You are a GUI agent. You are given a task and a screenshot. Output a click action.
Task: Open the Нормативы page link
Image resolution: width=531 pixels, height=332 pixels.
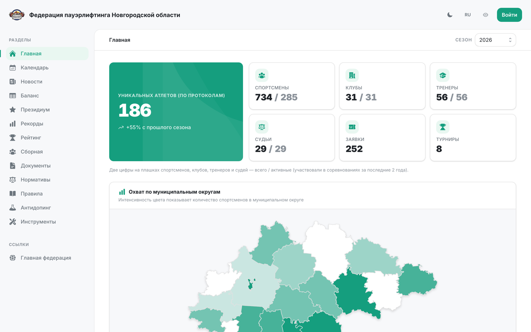tap(47, 180)
